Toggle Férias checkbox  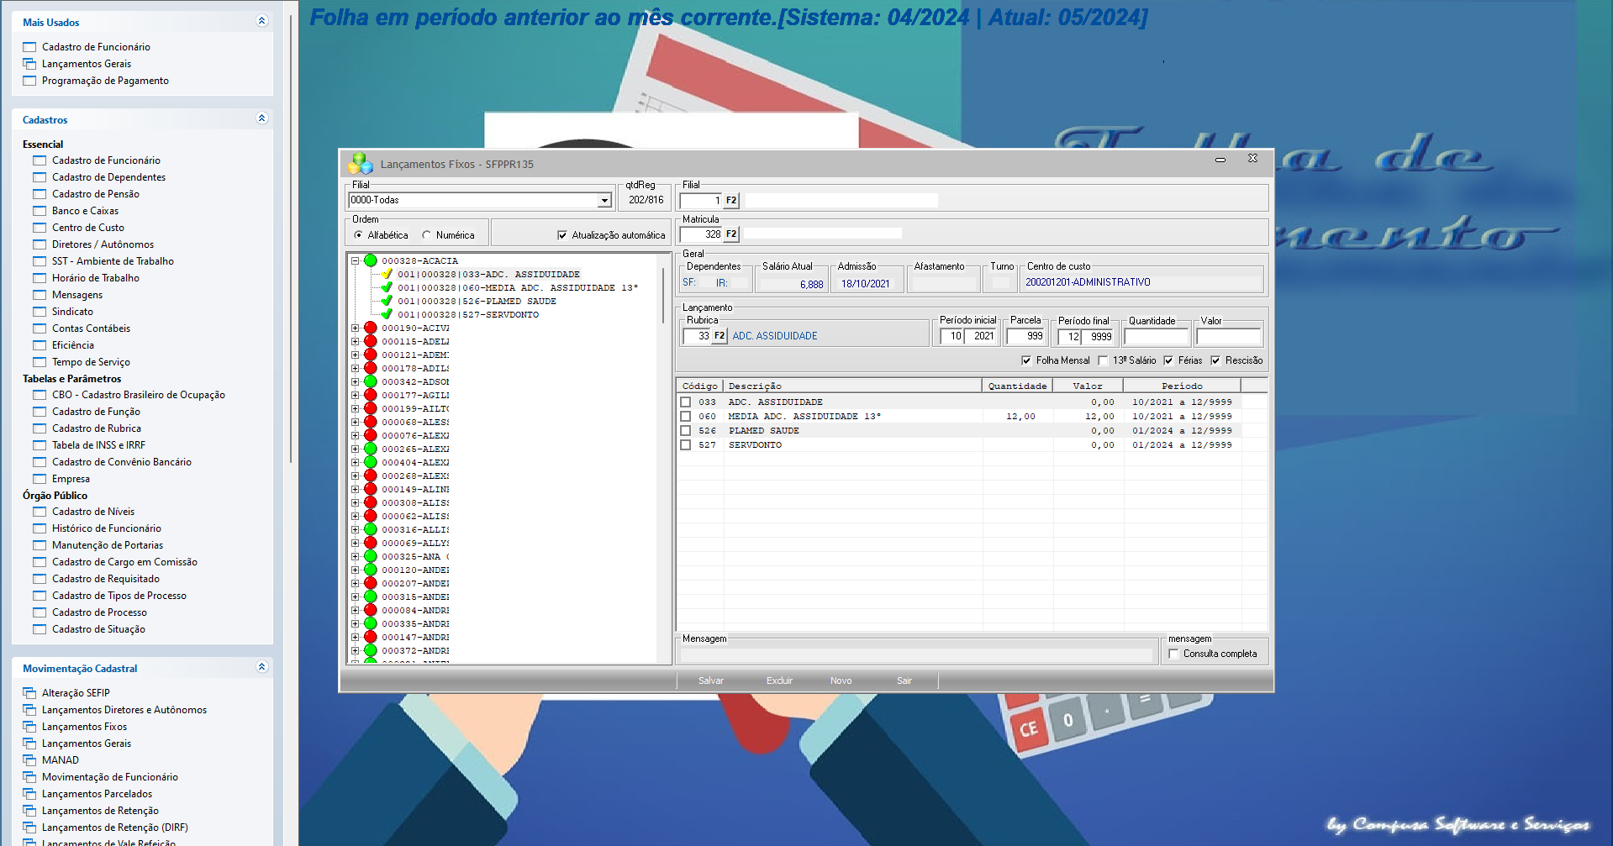pyautogui.click(x=1168, y=360)
